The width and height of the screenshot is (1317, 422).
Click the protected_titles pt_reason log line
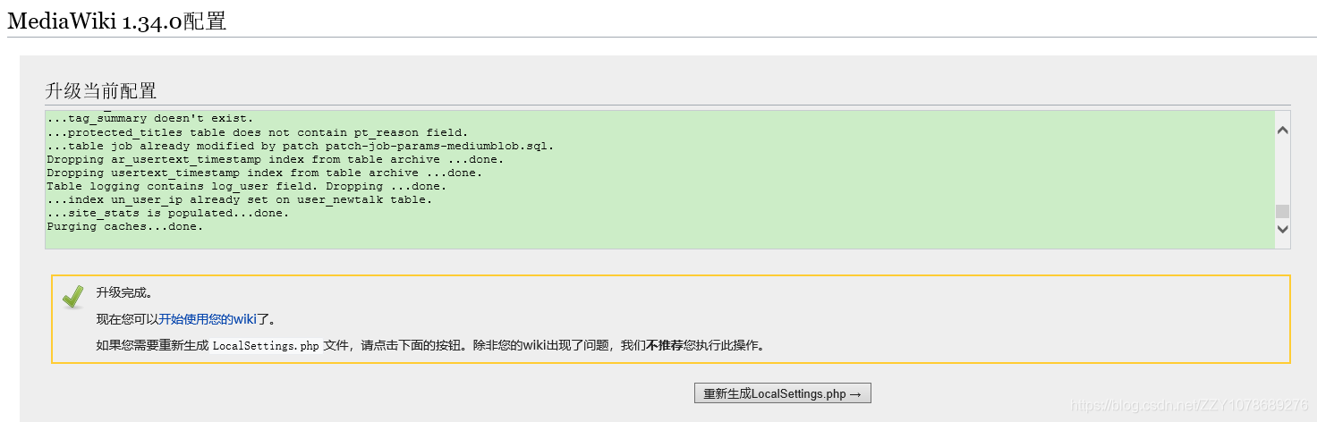point(258,132)
